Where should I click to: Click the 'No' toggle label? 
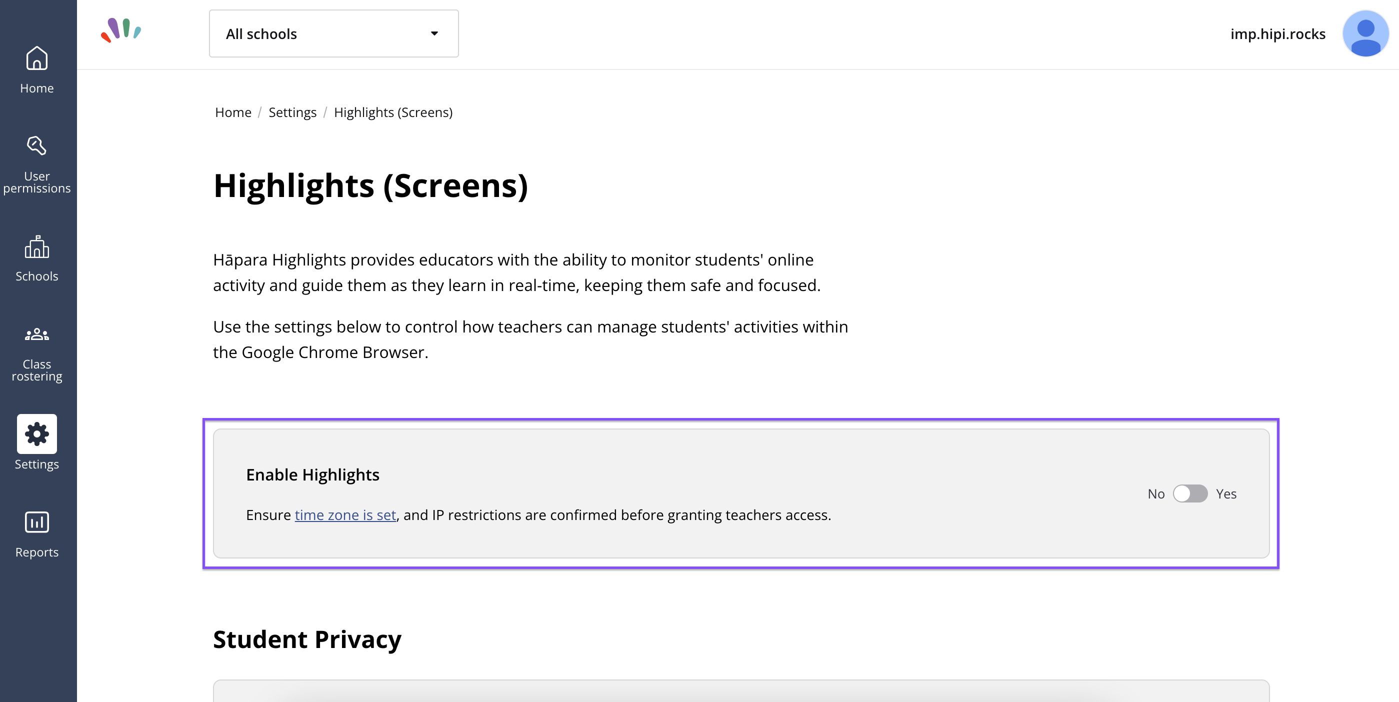[1156, 493]
